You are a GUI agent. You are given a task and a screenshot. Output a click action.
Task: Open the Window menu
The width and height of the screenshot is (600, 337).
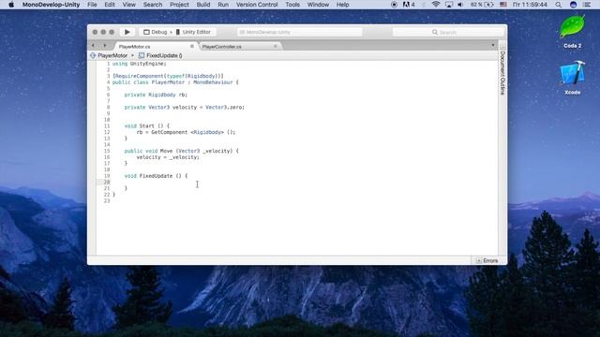(318, 5)
